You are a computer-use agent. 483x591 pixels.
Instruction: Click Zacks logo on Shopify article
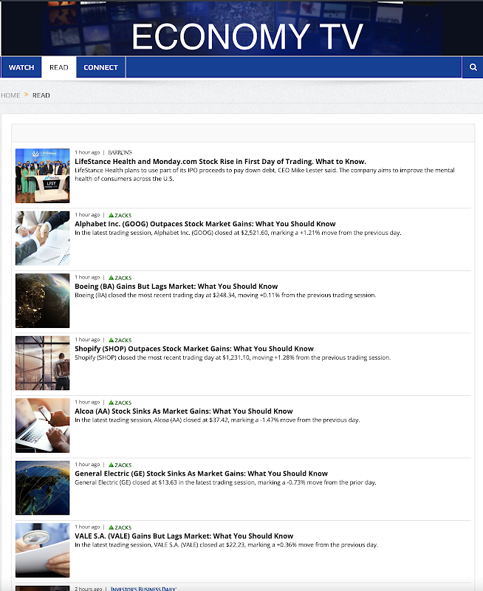120,340
